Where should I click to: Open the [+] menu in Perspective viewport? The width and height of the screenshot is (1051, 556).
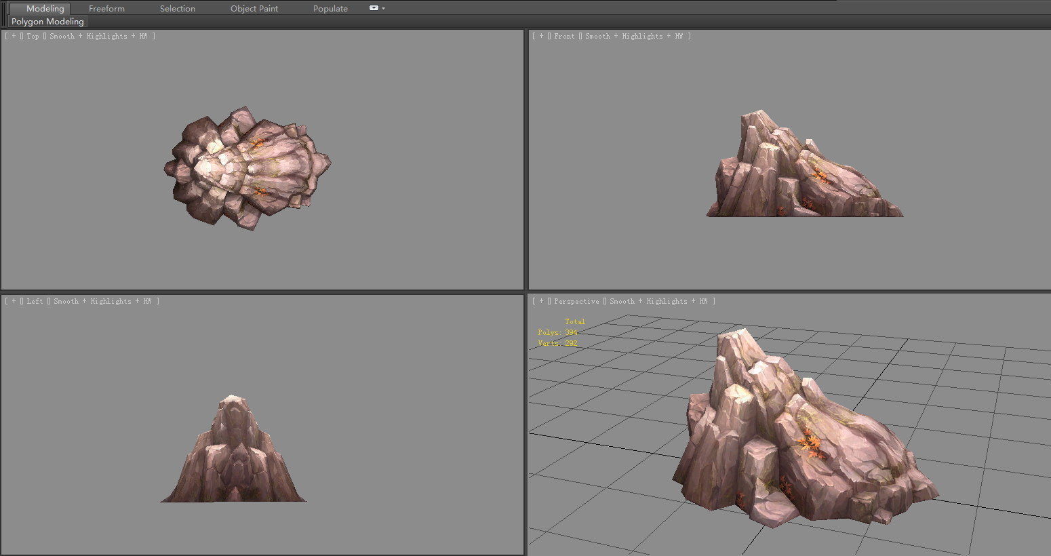542,301
